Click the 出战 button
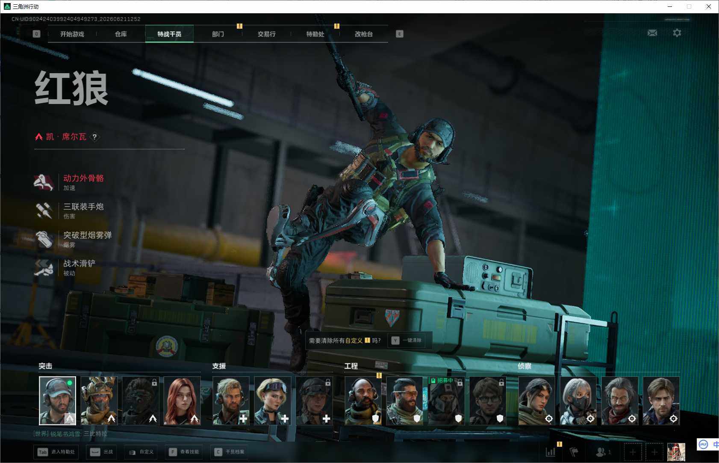Image resolution: width=719 pixels, height=463 pixels. click(102, 452)
